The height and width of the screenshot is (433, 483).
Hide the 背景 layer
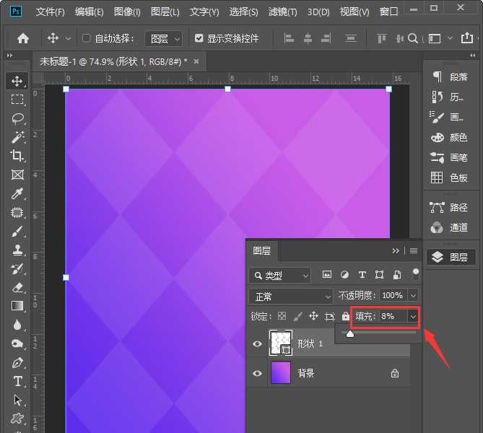click(257, 373)
